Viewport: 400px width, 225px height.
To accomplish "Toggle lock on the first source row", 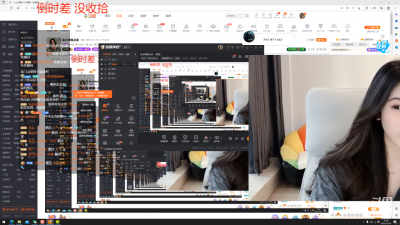I will 105,59.
